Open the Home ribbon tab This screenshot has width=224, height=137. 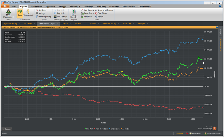tap(14, 7)
